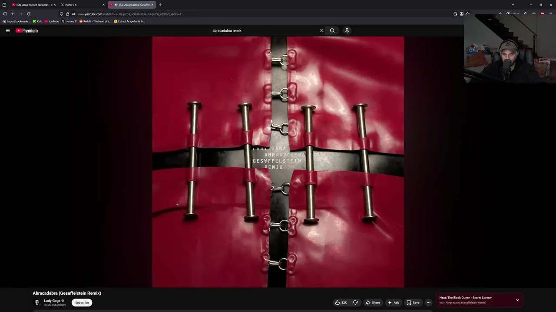The image size is (556, 312).
Task: Click the Abracadabra album art video player
Action: click(x=278, y=162)
